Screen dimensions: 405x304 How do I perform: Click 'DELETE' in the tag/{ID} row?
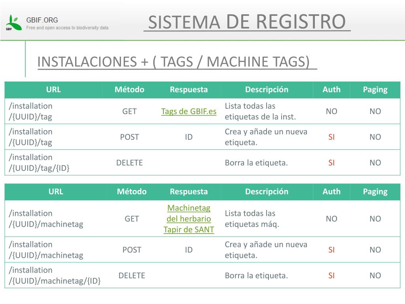pos(129,163)
